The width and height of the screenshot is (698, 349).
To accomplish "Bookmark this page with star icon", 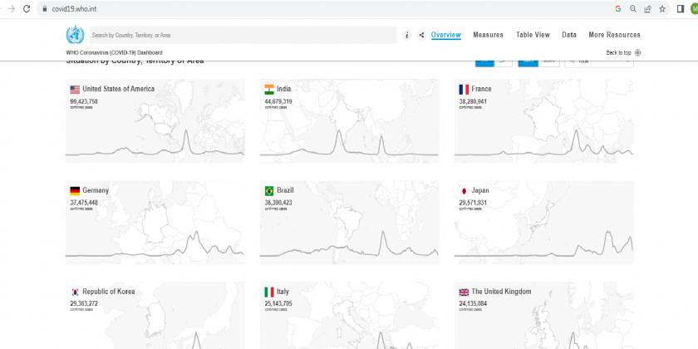I will pos(661,8).
